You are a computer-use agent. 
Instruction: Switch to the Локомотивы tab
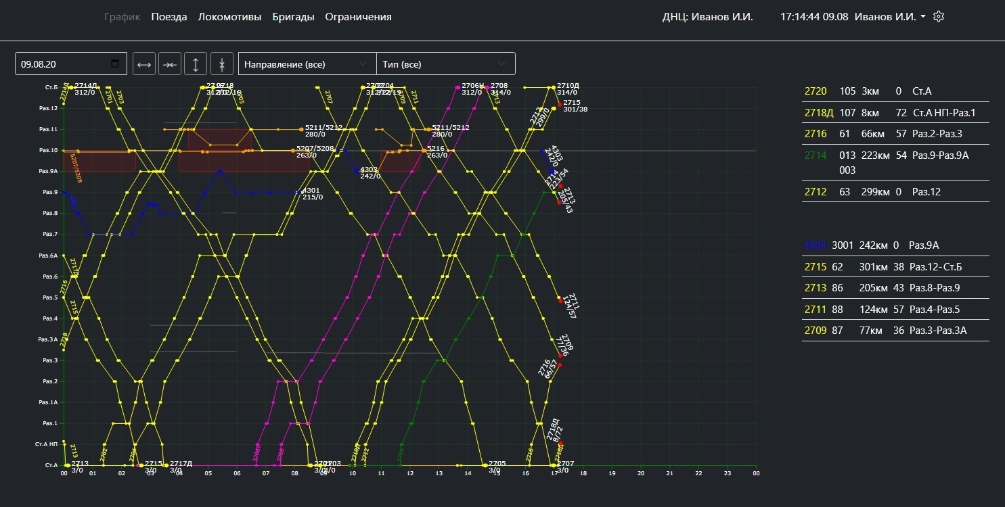coord(229,16)
